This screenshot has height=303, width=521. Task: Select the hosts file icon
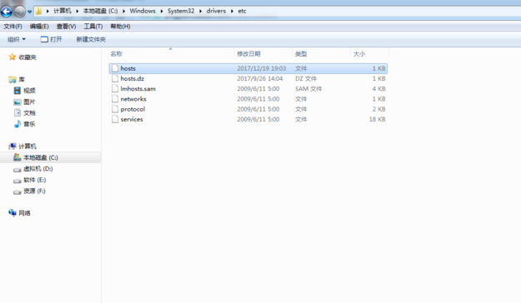(x=115, y=68)
